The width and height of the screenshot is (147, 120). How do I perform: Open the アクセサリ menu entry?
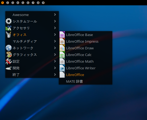click(x=32, y=28)
